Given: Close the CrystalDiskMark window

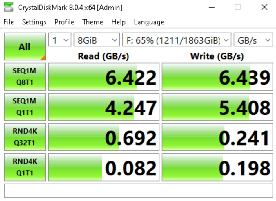Looking at the screenshot, I should tap(264, 7).
